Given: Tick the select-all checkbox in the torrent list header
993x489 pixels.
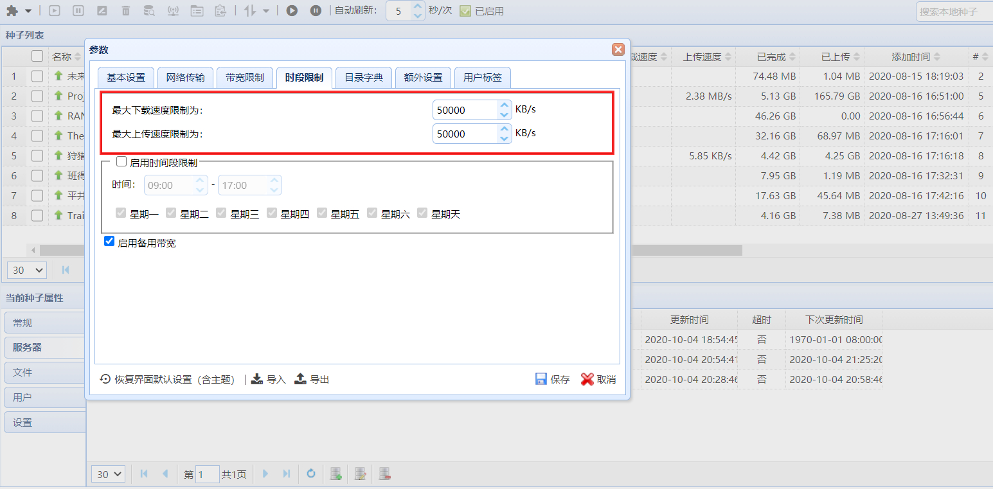Looking at the screenshot, I should point(37,56).
